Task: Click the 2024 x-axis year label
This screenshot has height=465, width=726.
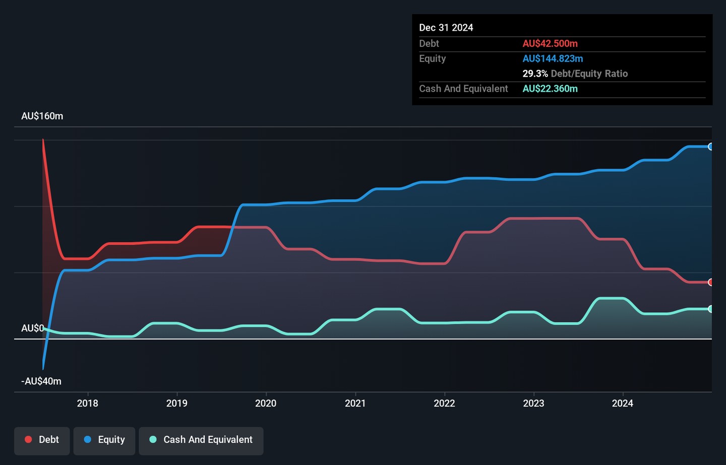Action: coord(623,403)
